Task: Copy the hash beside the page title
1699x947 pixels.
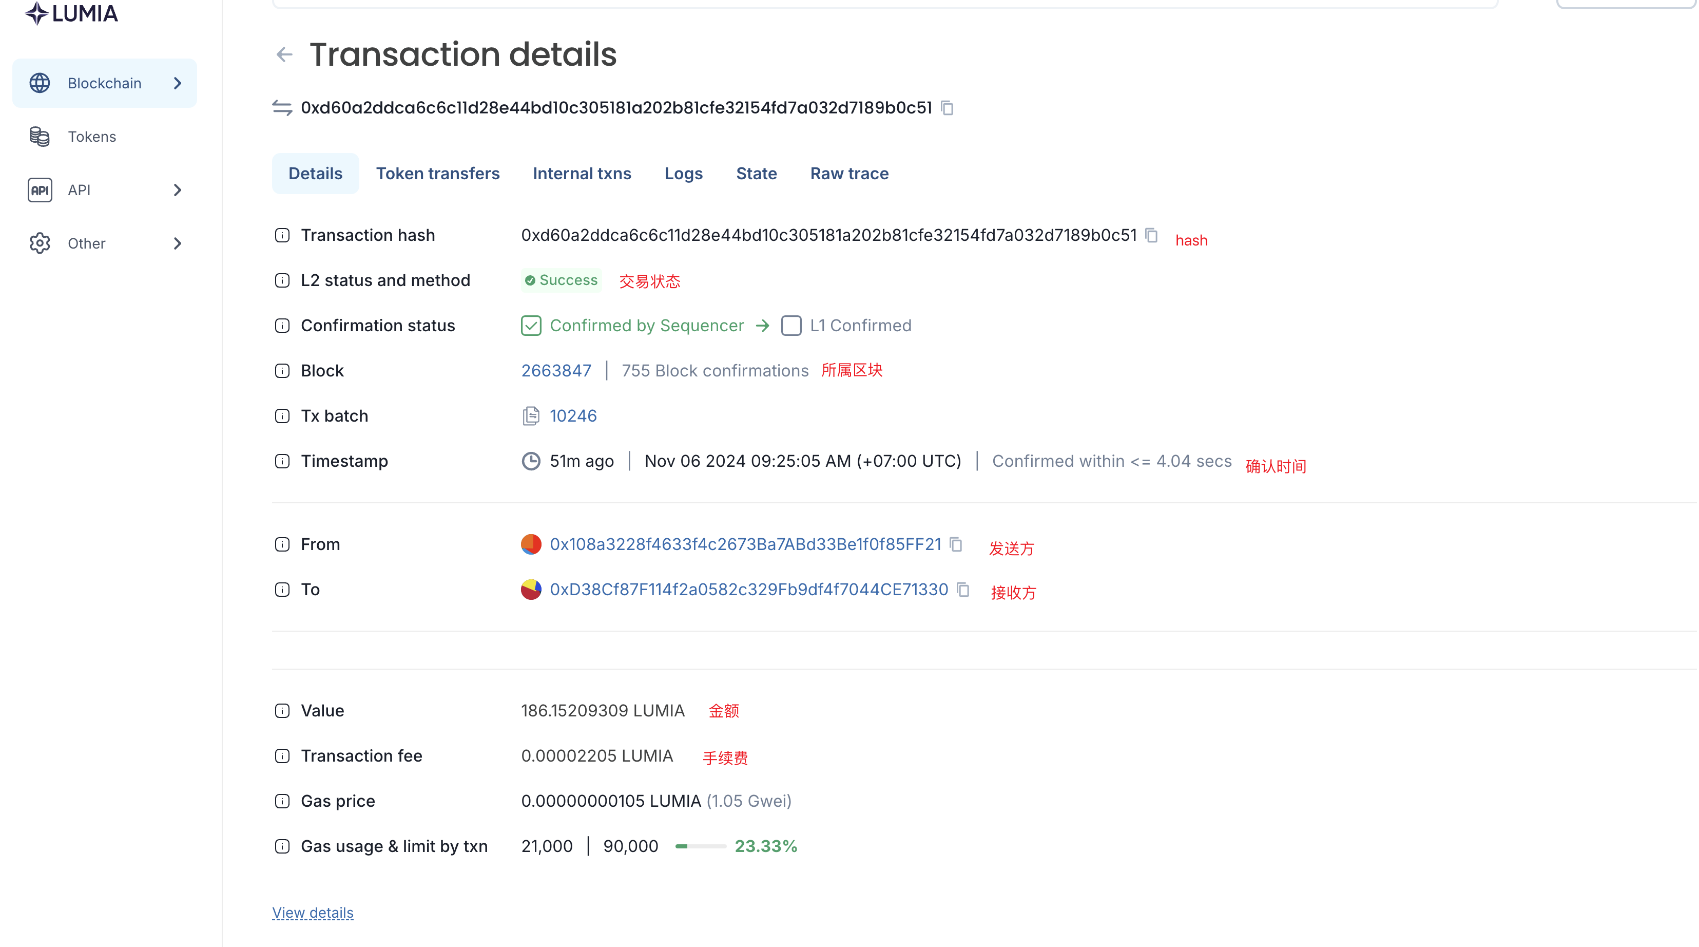Action: pyautogui.click(x=947, y=107)
